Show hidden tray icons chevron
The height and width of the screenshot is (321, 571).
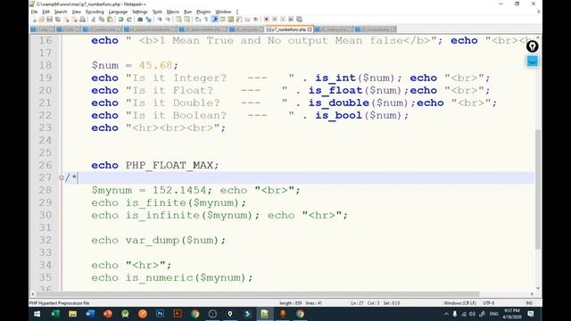(x=446, y=314)
